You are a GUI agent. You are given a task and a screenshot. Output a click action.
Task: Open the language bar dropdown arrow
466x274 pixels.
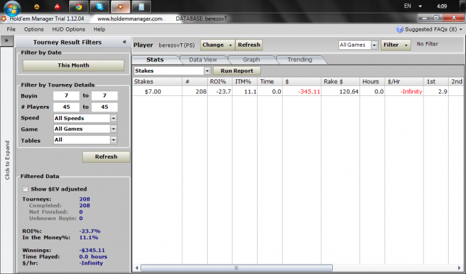[x=420, y=6]
